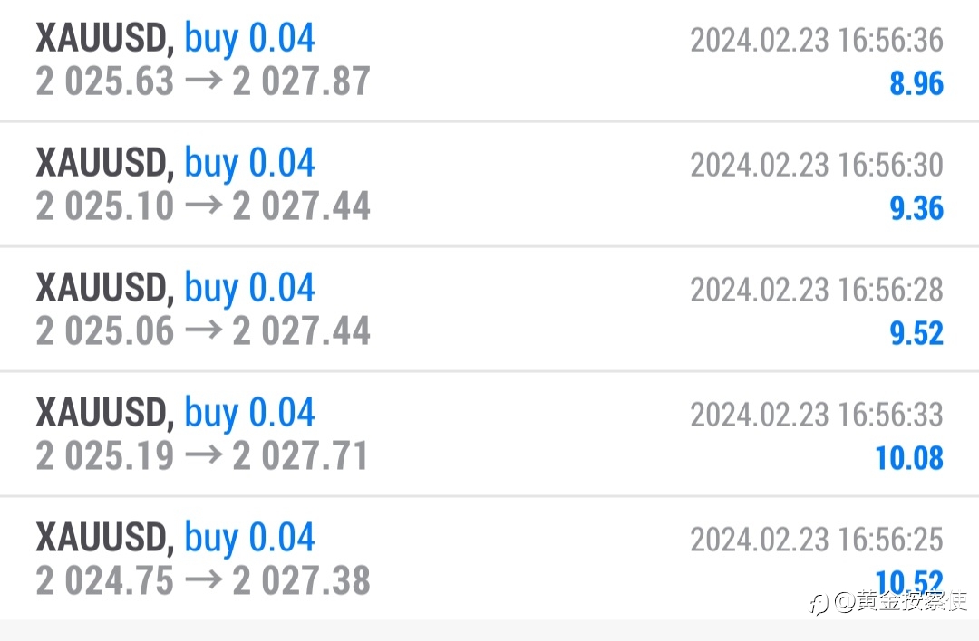The image size is (979, 641).
Task: Select the XAUUSD trade closed at 16:56:30
Action: (489, 185)
